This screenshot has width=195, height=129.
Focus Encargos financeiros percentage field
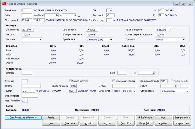coord(91,34)
